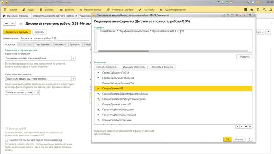
Task: Click the info icon in main title bar
Action: (257, 3)
